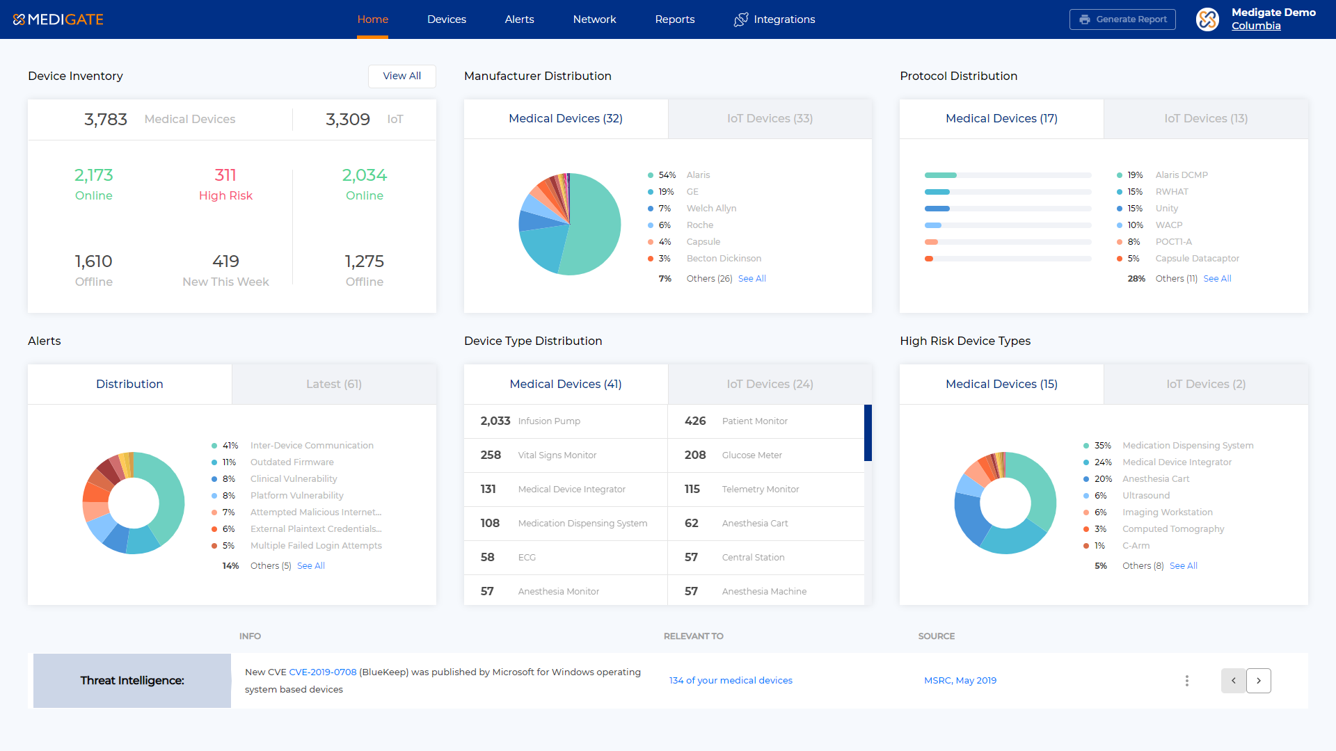Click the Medical Device Integrator device type row

[566, 490]
